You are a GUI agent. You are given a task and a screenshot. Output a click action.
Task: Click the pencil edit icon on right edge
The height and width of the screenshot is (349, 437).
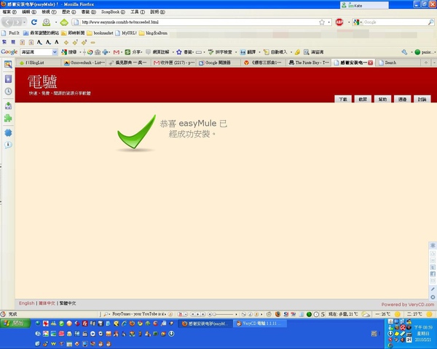click(x=433, y=289)
